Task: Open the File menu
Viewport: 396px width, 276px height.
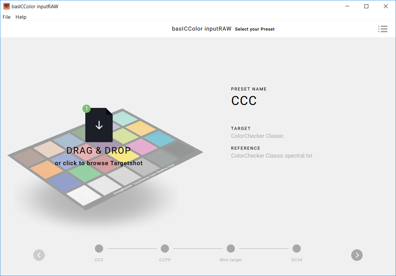Action: pyautogui.click(x=7, y=17)
